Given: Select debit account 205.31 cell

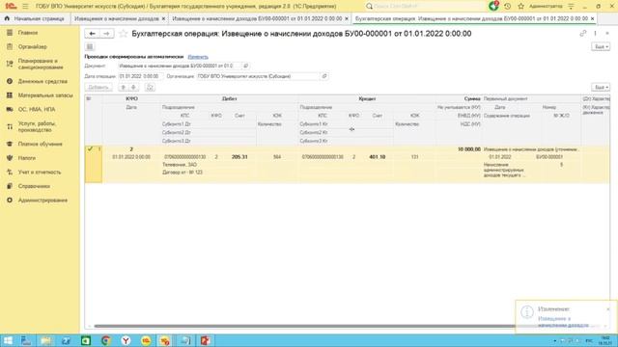Looking at the screenshot, I should pos(239,156).
